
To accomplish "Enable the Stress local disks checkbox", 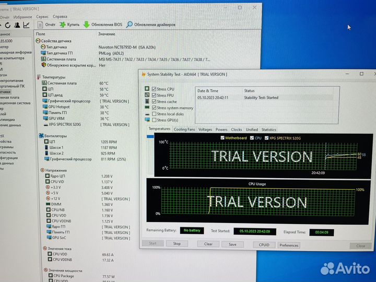I will pos(154,114).
